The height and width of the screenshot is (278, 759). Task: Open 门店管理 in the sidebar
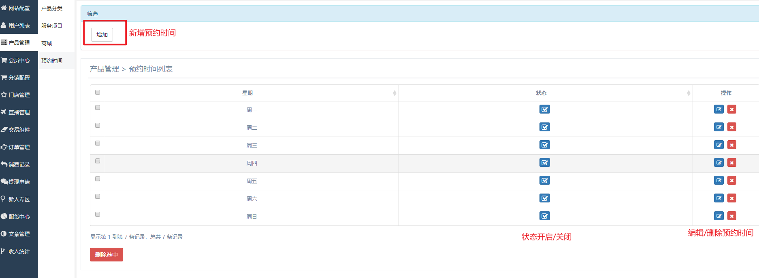pyautogui.click(x=19, y=95)
